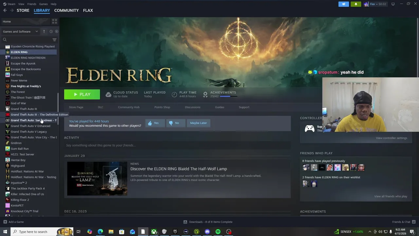Open the Points Shop link
This screenshot has width=419, height=236.
(x=162, y=107)
